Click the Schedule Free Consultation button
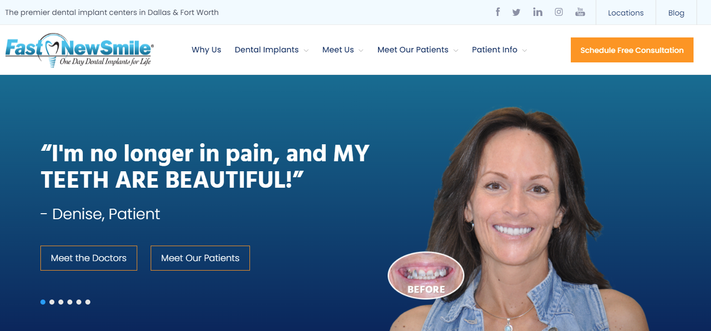711x331 pixels. click(632, 50)
